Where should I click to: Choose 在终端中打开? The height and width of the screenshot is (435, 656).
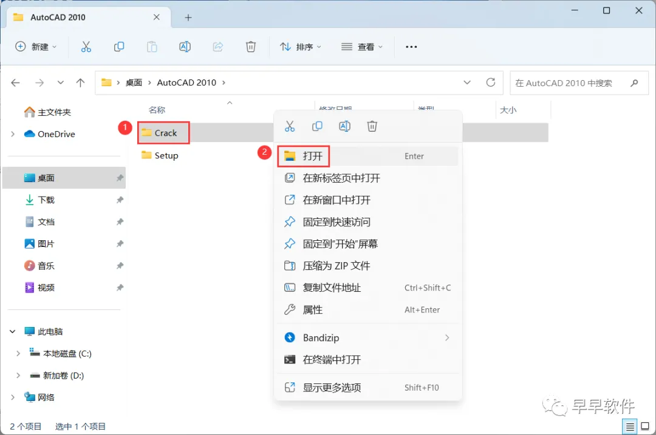tap(368, 360)
